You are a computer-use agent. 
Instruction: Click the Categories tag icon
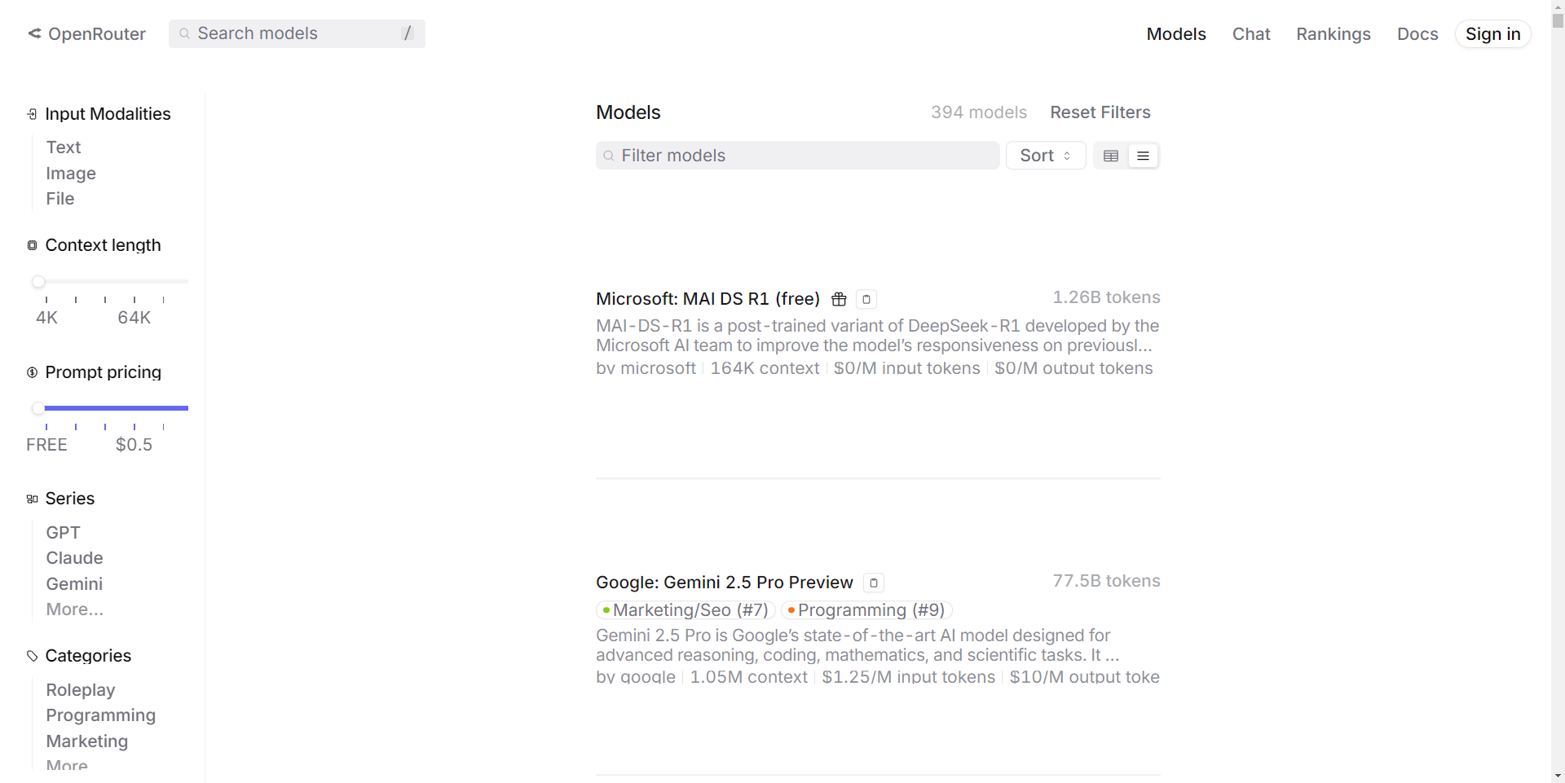click(32, 656)
